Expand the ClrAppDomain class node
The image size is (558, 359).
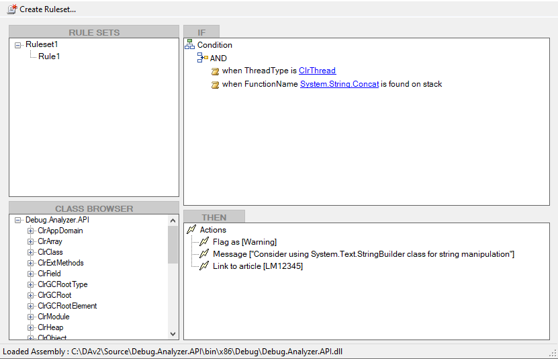click(30, 231)
